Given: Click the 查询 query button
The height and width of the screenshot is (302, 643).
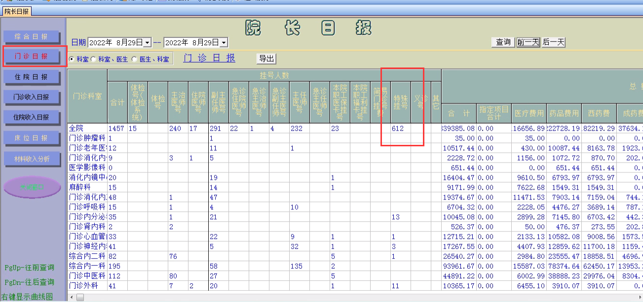Looking at the screenshot, I should click(x=503, y=42).
